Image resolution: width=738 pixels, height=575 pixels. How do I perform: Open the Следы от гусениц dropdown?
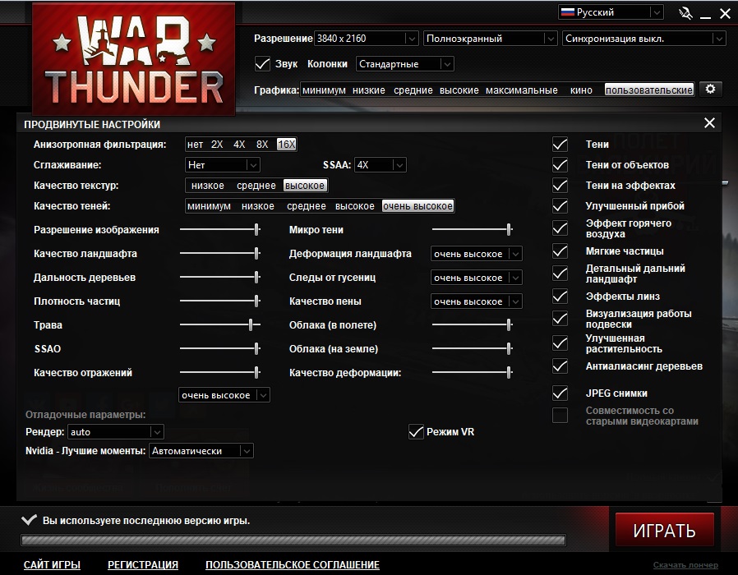tap(477, 278)
